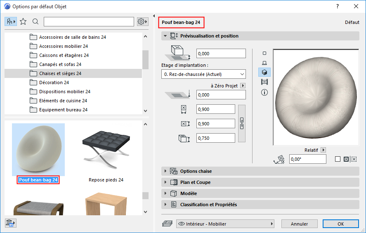The height and width of the screenshot is (233, 366).
Task: Select the Pouf bean-bag 24 thumbnail
Action: point(38,150)
